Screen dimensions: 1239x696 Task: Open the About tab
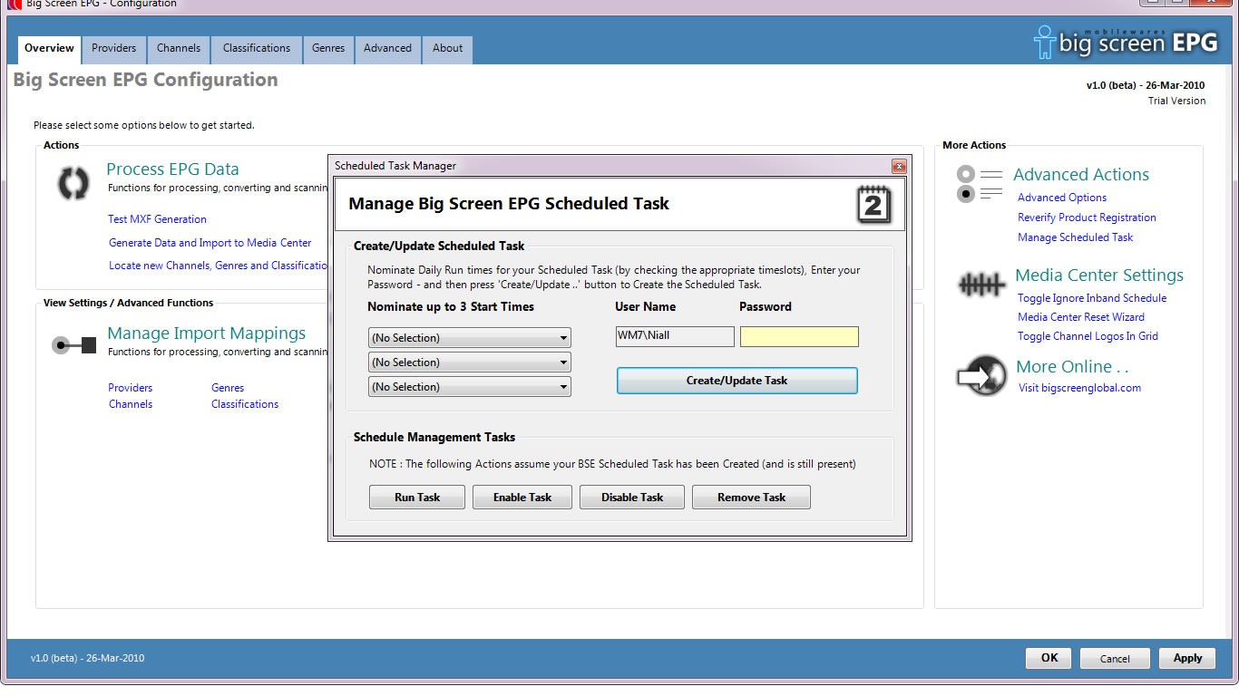(x=447, y=49)
